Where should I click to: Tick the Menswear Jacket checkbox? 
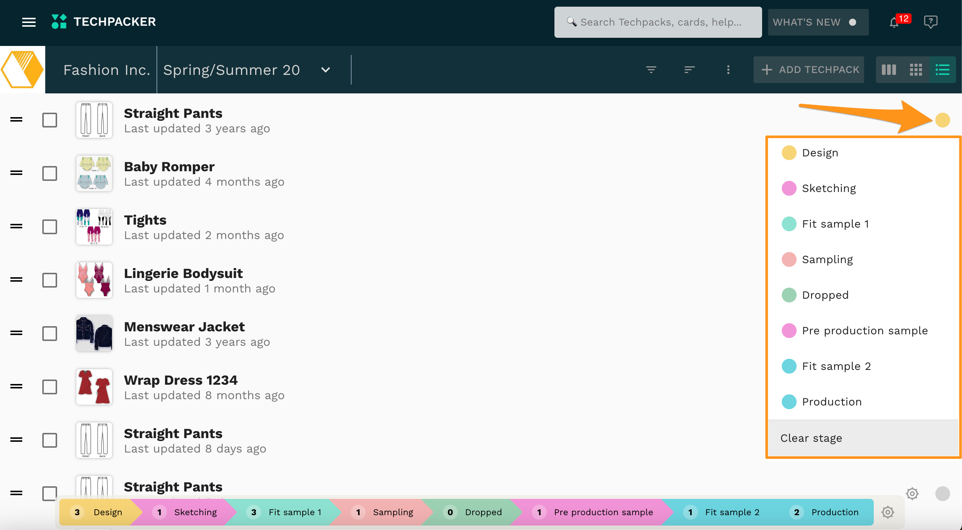coord(50,334)
